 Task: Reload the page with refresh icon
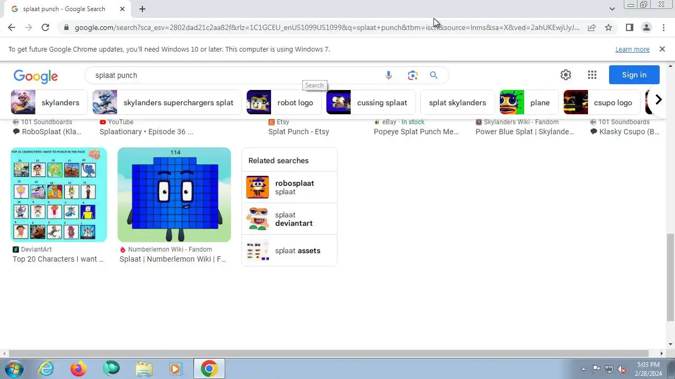(x=45, y=27)
